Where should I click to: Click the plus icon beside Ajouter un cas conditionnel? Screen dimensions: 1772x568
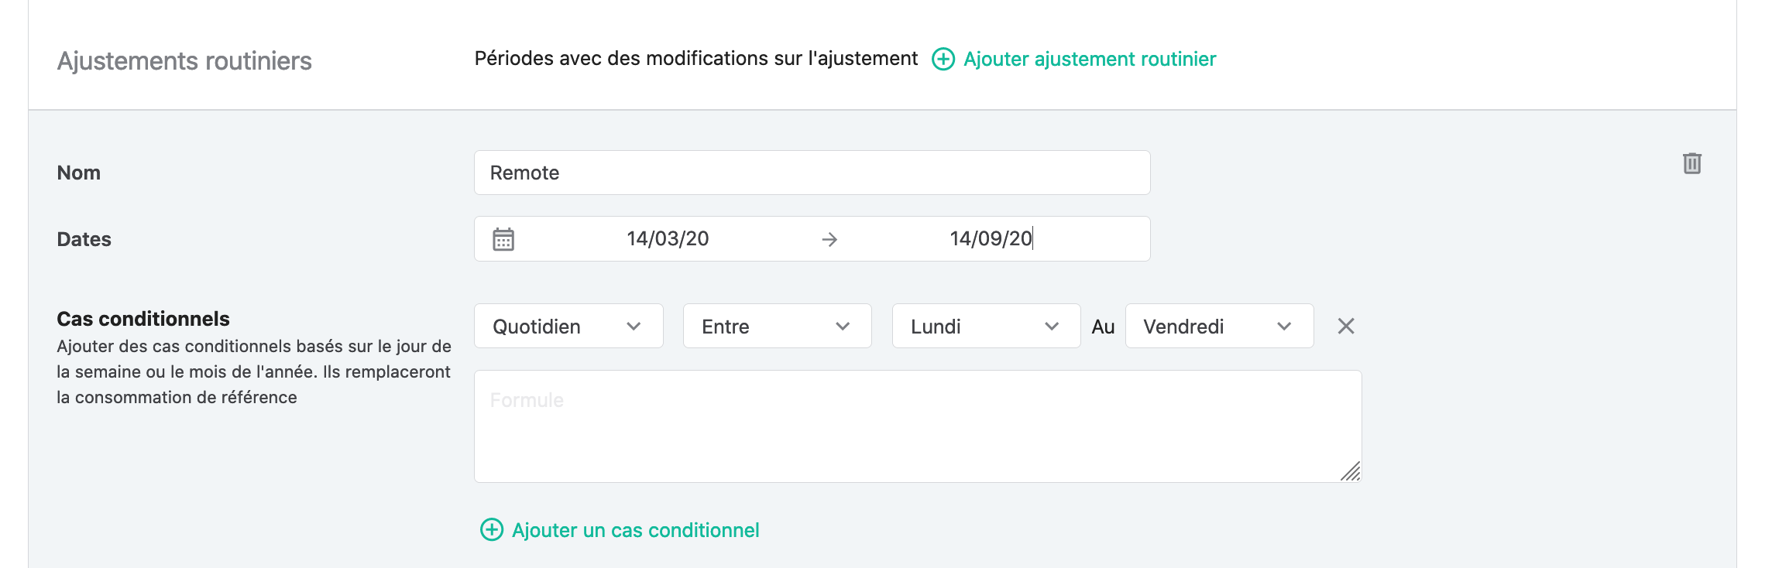(x=492, y=530)
